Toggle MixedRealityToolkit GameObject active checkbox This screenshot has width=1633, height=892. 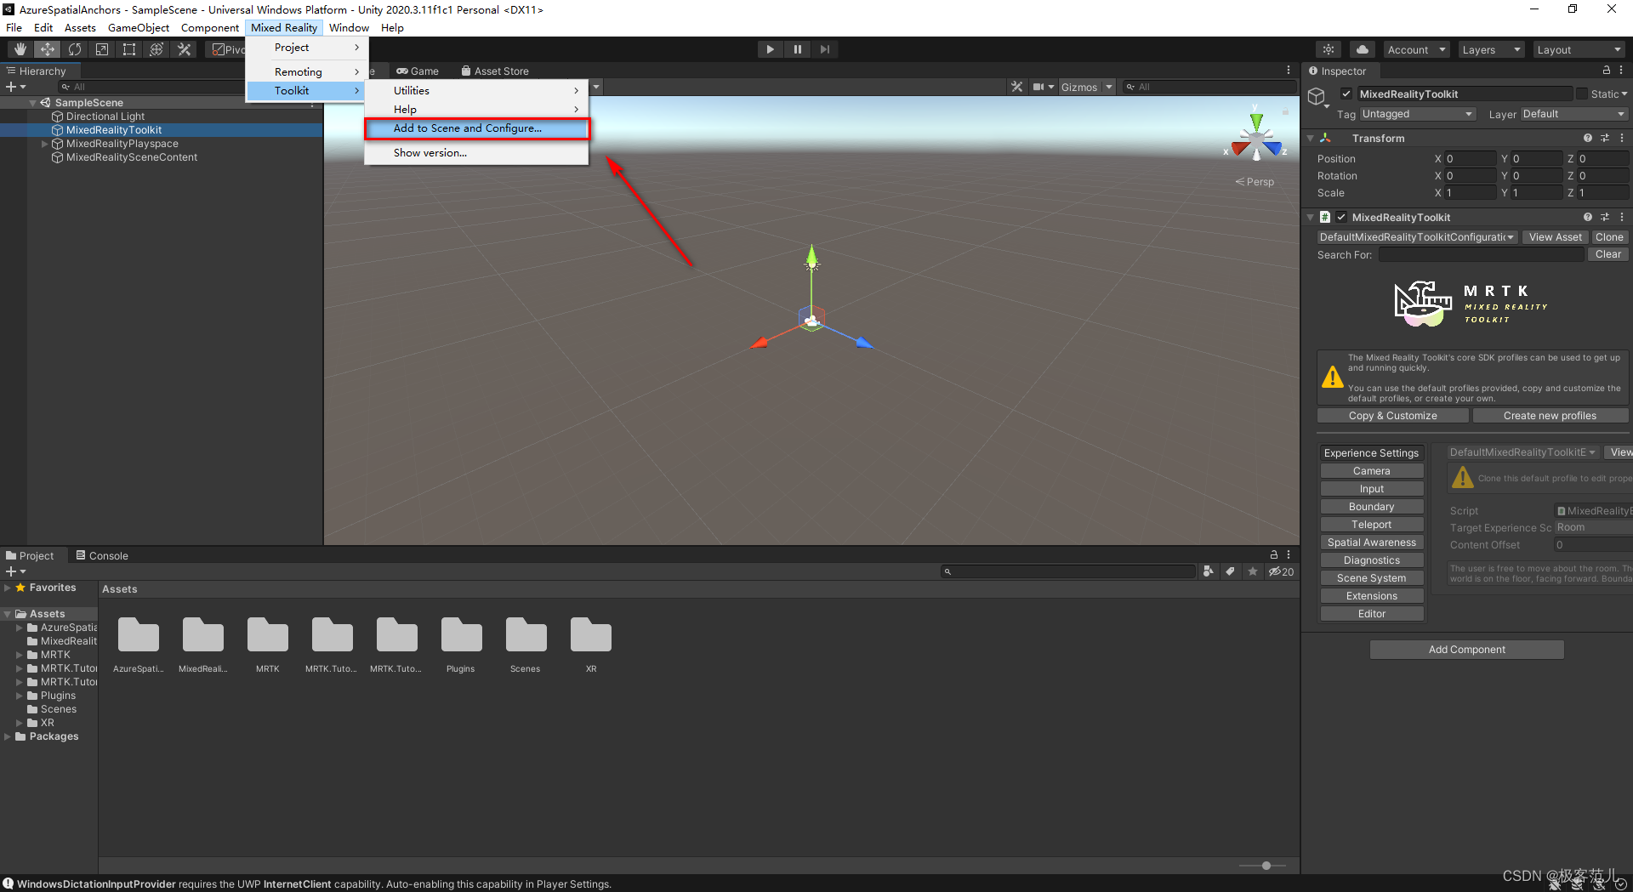pos(1346,94)
